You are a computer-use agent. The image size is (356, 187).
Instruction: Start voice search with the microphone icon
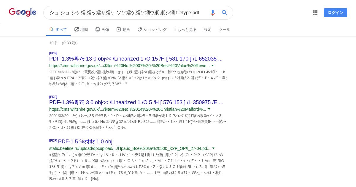212,13
